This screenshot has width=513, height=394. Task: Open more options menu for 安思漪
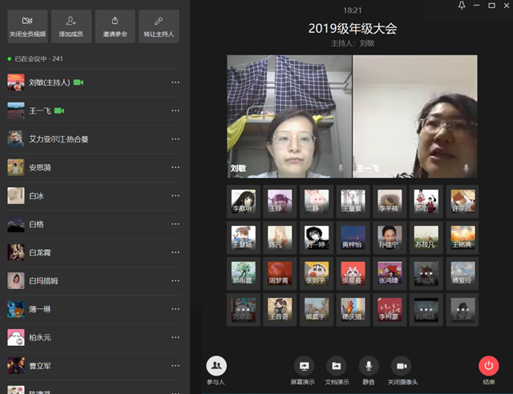(x=176, y=167)
